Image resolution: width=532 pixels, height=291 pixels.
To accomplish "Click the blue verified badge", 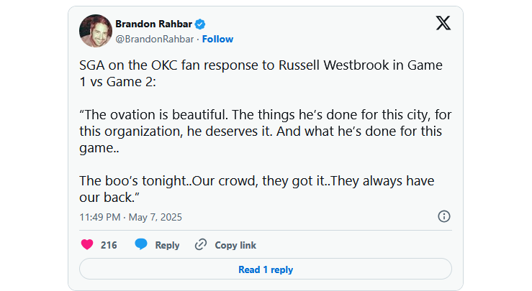I will [x=190, y=24].
